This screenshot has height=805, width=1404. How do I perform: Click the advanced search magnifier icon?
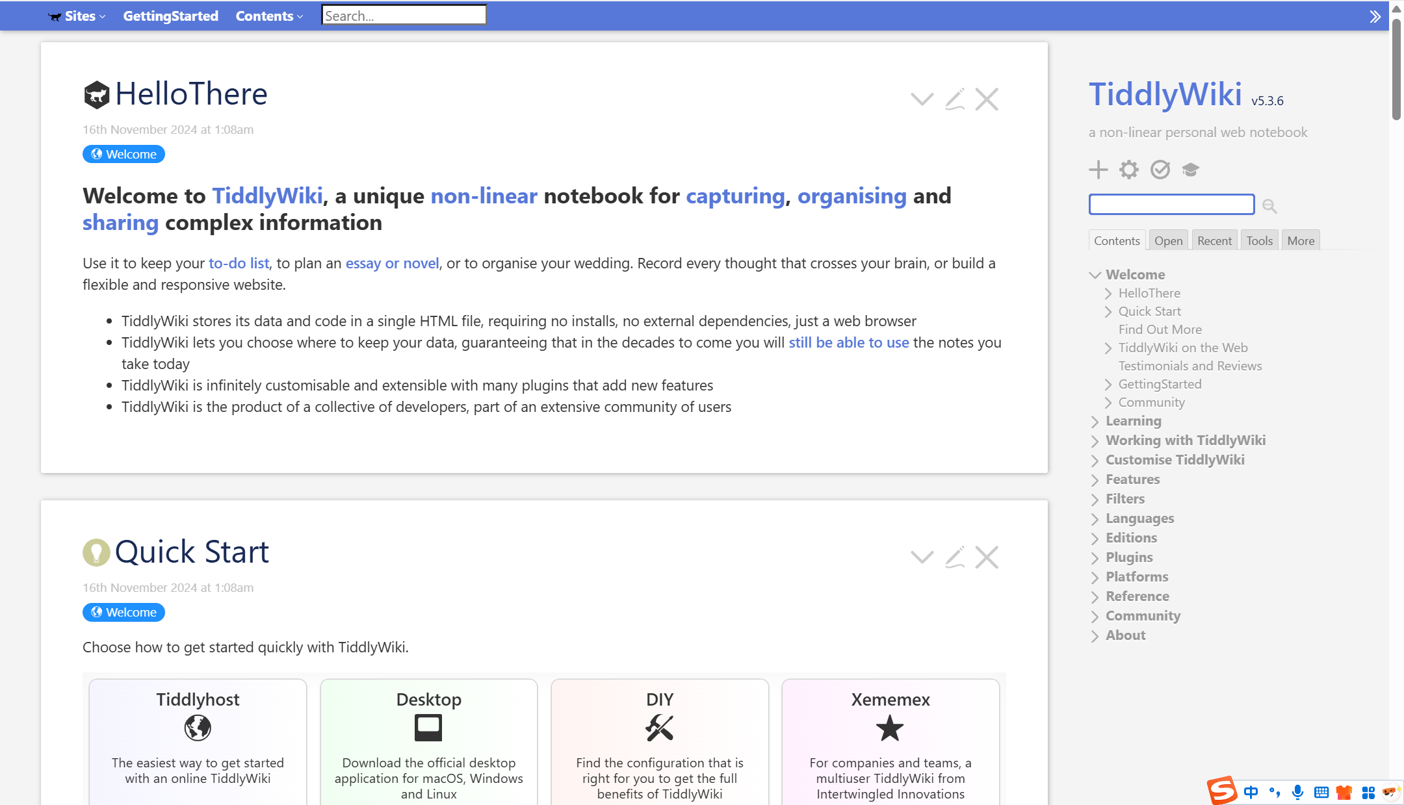[1269, 206]
